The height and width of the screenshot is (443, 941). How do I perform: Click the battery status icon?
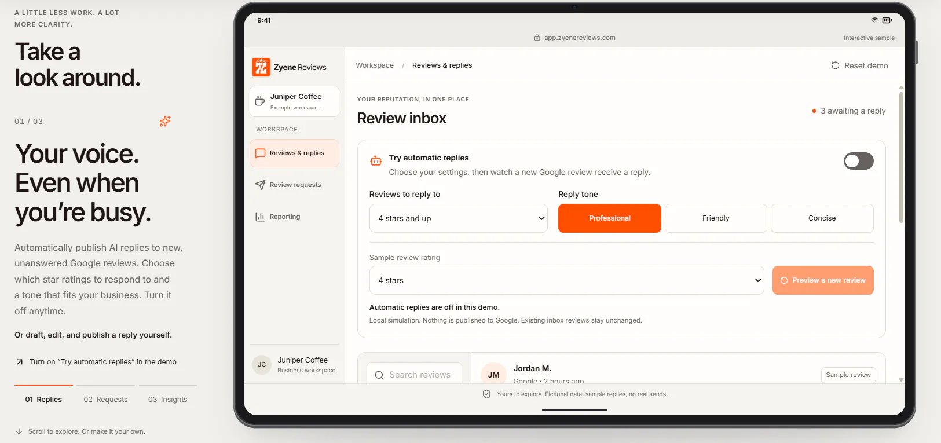point(887,20)
